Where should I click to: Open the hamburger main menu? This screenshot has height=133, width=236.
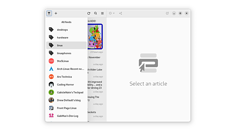click(102, 13)
